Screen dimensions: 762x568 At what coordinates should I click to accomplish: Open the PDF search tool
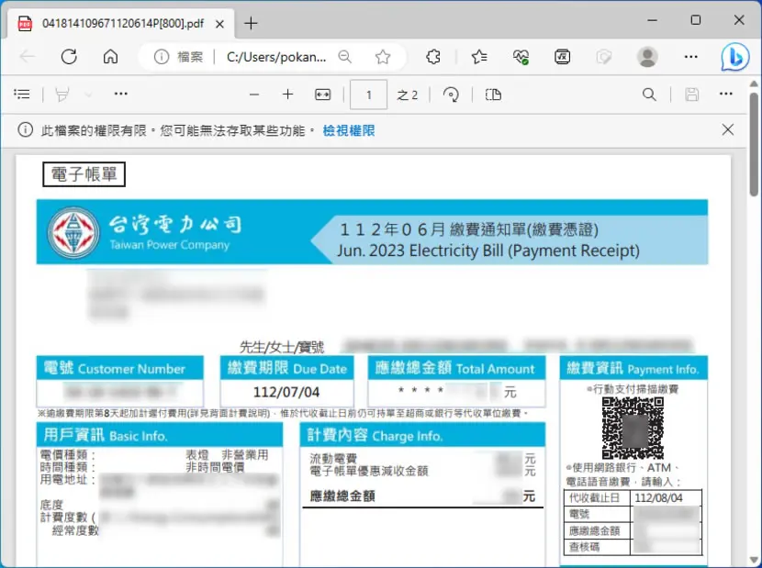[x=649, y=95]
